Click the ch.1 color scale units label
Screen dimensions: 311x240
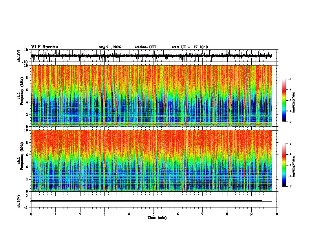294,102
